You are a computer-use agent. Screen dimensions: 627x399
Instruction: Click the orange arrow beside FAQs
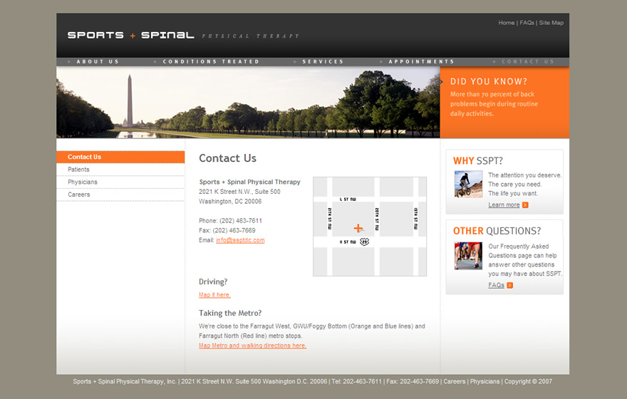(510, 286)
